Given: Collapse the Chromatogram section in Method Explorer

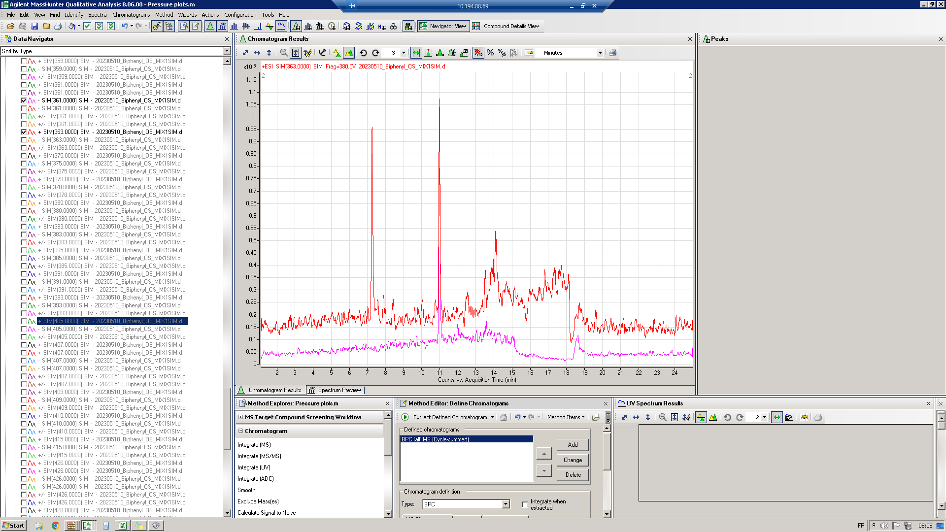Looking at the screenshot, I should (241, 431).
